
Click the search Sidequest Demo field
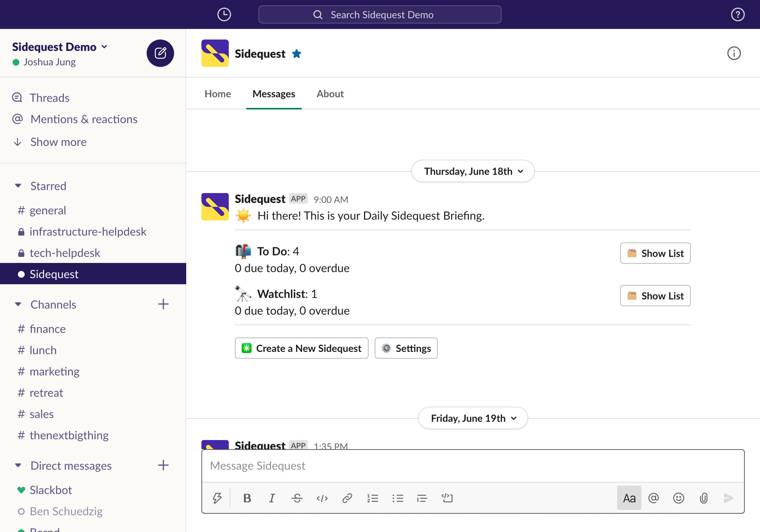tap(380, 14)
